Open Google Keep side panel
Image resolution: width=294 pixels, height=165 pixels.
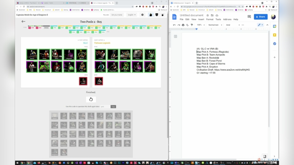point(274,35)
